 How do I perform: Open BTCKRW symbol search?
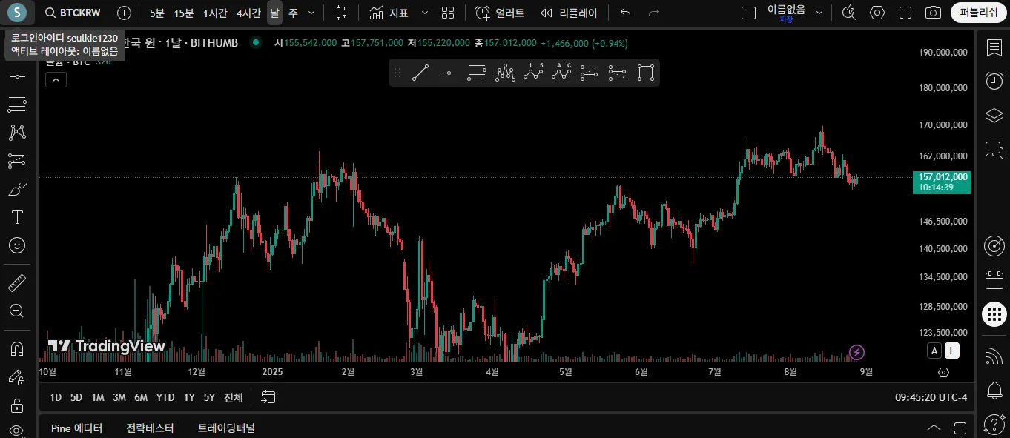coord(73,13)
